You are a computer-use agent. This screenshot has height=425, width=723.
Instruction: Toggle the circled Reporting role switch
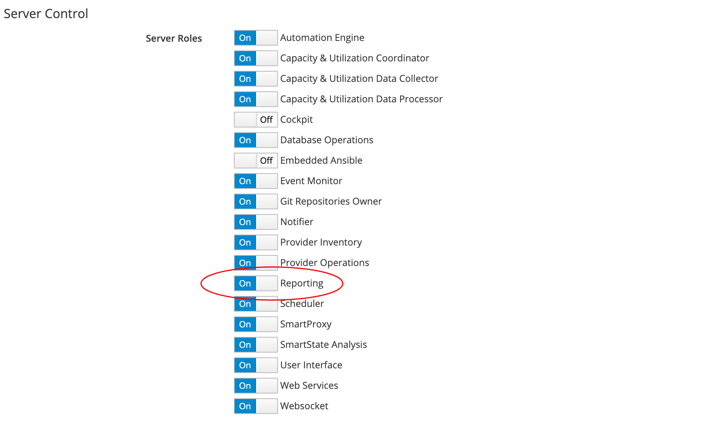256,283
